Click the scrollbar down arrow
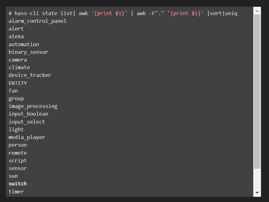 click(257, 193)
